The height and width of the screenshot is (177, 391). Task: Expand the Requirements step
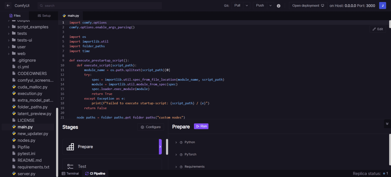(x=176, y=167)
